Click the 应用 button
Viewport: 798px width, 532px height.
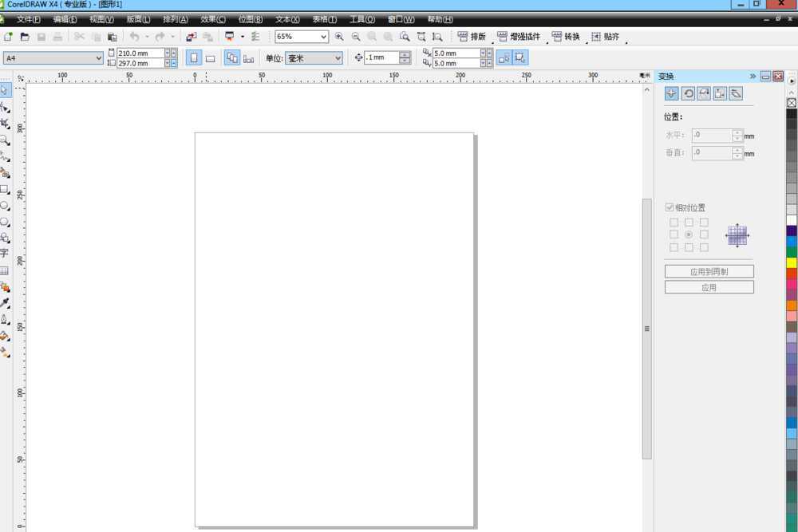709,287
